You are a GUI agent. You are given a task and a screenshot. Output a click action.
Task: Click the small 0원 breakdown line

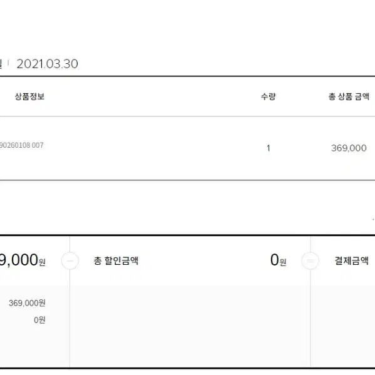[x=39, y=320]
